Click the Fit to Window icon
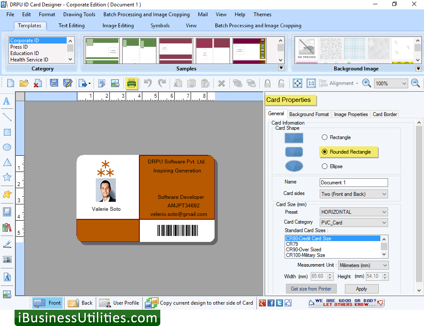Image resolution: width=424 pixels, height=326 pixels. pos(297,83)
